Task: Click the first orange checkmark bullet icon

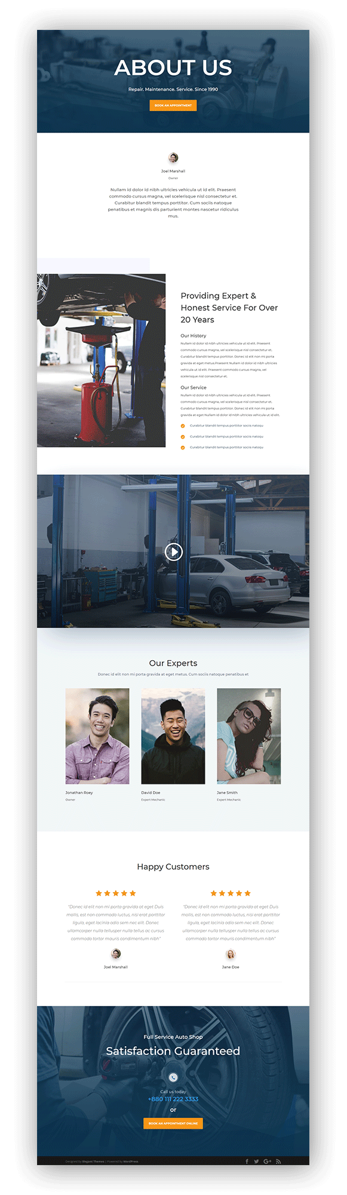Action: (183, 426)
